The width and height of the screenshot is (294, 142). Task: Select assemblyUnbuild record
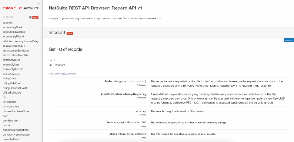click(13, 69)
